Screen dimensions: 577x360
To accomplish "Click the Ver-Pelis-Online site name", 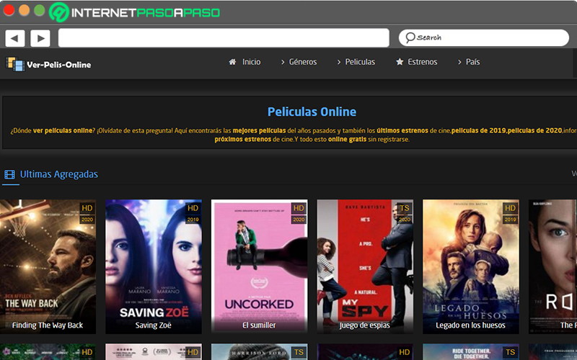I will [59, 65].
